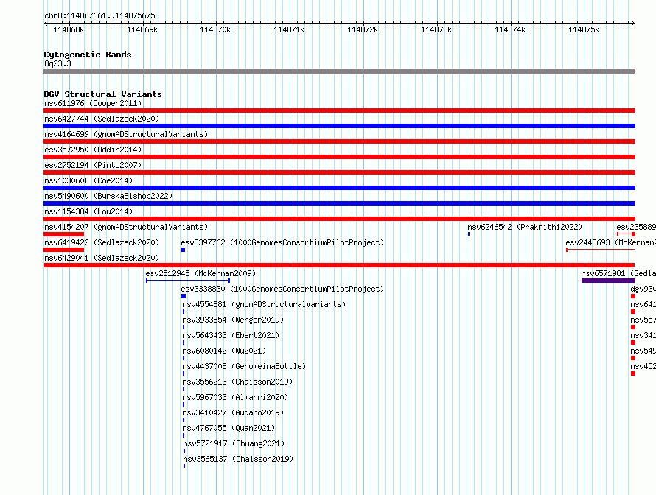Click the nsv1030608 (Coe2014) label

pos(88,180)
